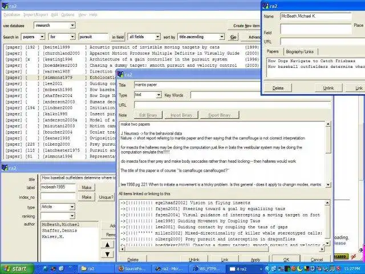Select the [keating1996] Architecture paper row
365x274 pixels.
pos(132,59)
